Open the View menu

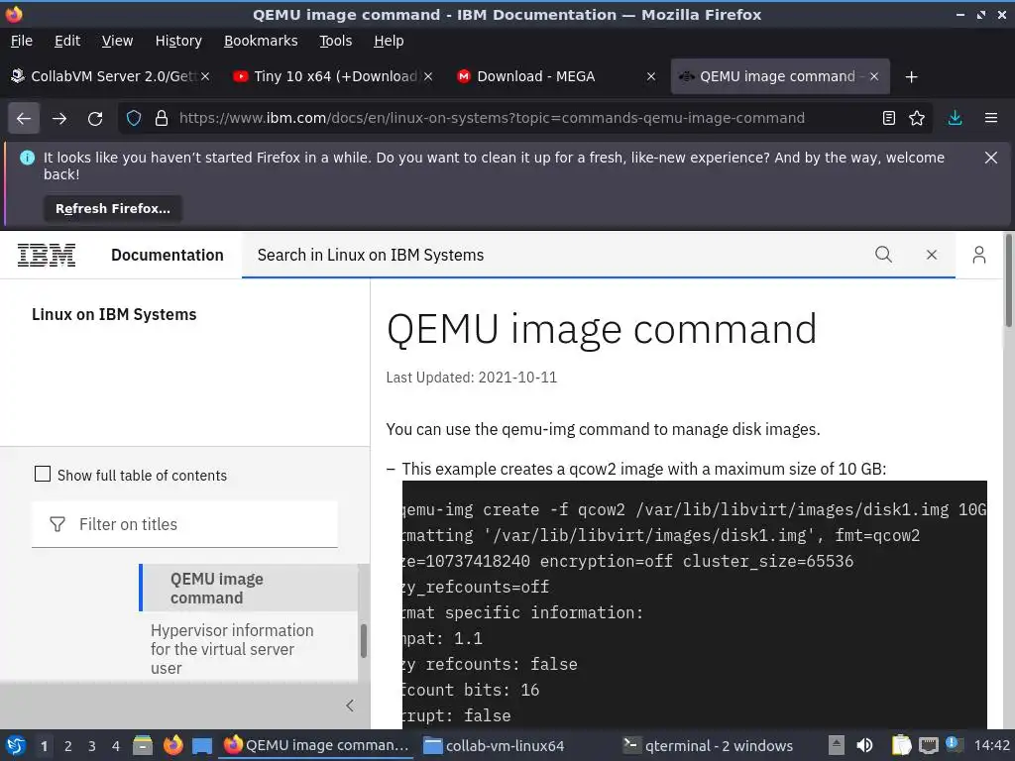(x=117, y=41)
